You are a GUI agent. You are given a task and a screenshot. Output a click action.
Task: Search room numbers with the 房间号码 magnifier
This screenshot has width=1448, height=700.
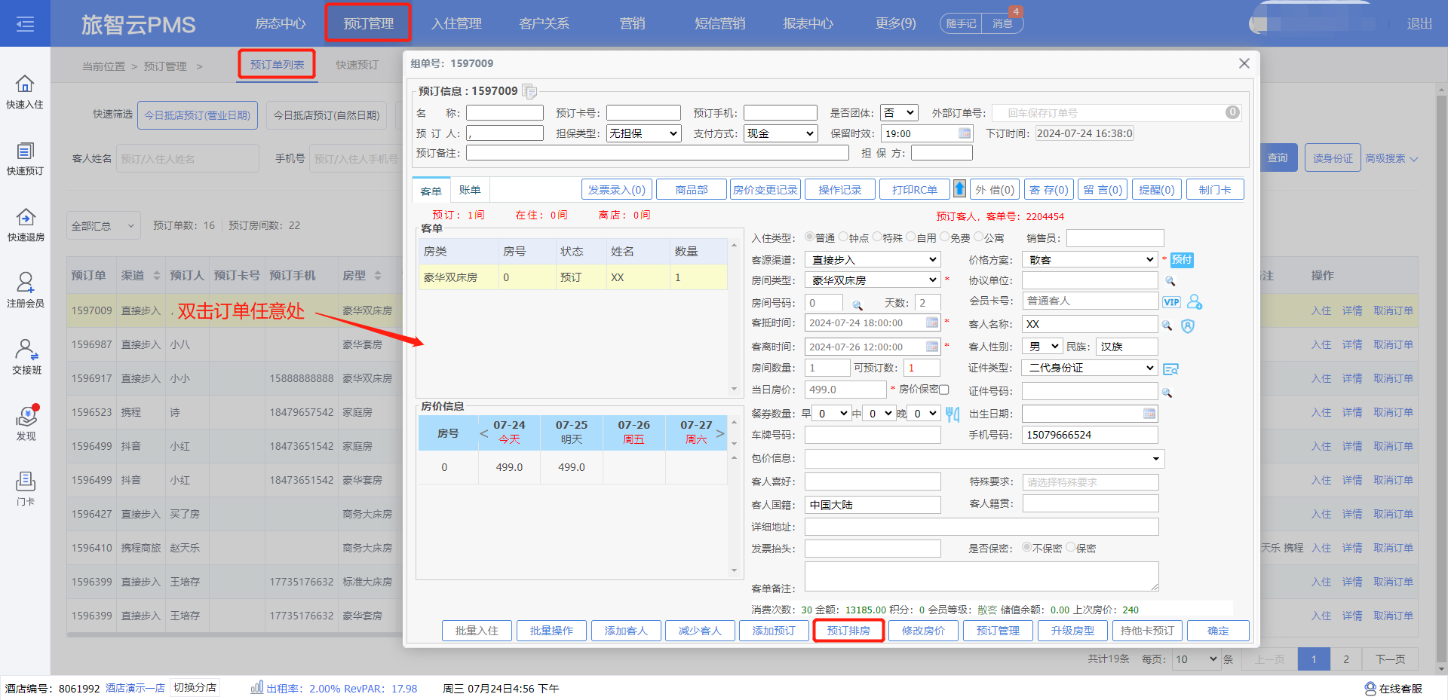tap(857, 304)
